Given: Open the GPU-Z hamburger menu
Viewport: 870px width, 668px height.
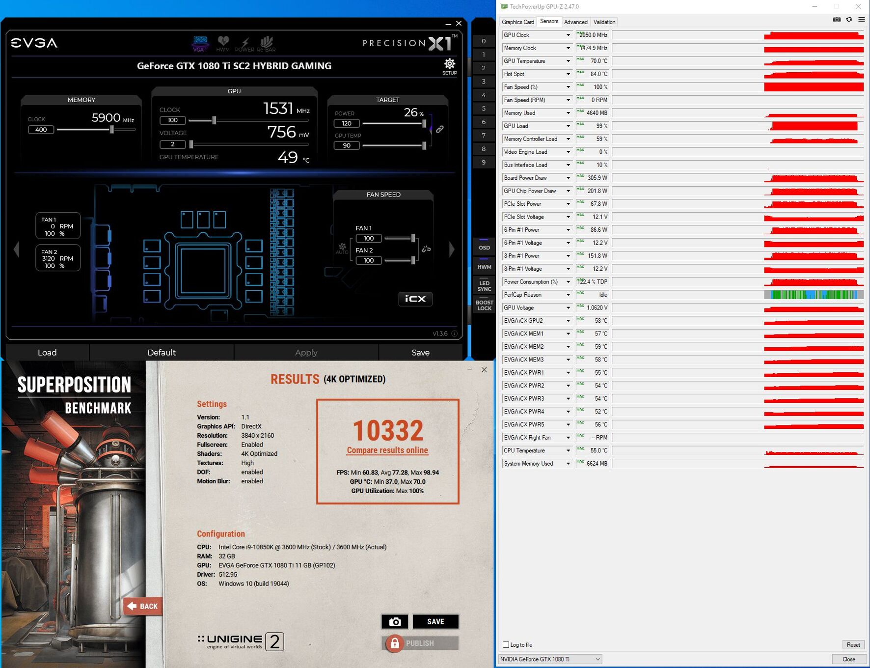Looking at the screenshot, I should click(x=861, y=20).
